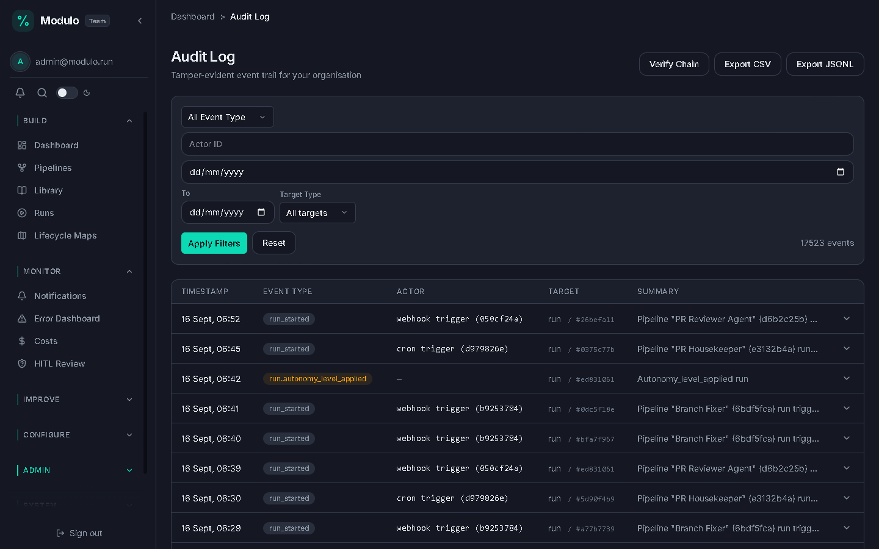This screenshot has width=879, height=549.
Task: Open the All targets dropdown
Action: point(317,213)
